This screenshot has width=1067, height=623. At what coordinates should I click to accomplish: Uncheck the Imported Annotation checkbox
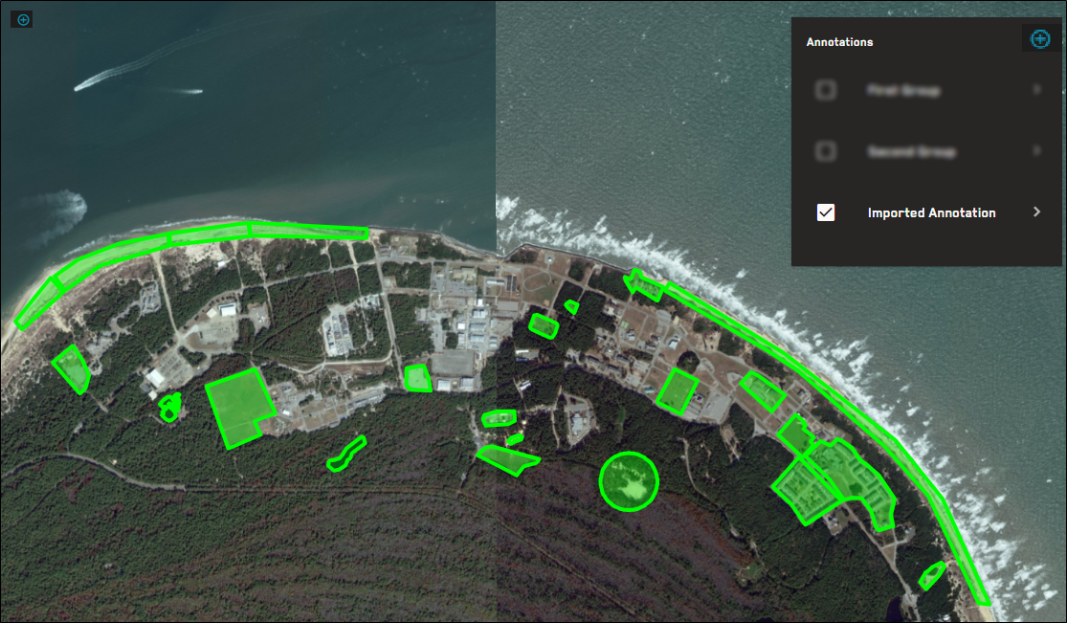coord(826,212)
